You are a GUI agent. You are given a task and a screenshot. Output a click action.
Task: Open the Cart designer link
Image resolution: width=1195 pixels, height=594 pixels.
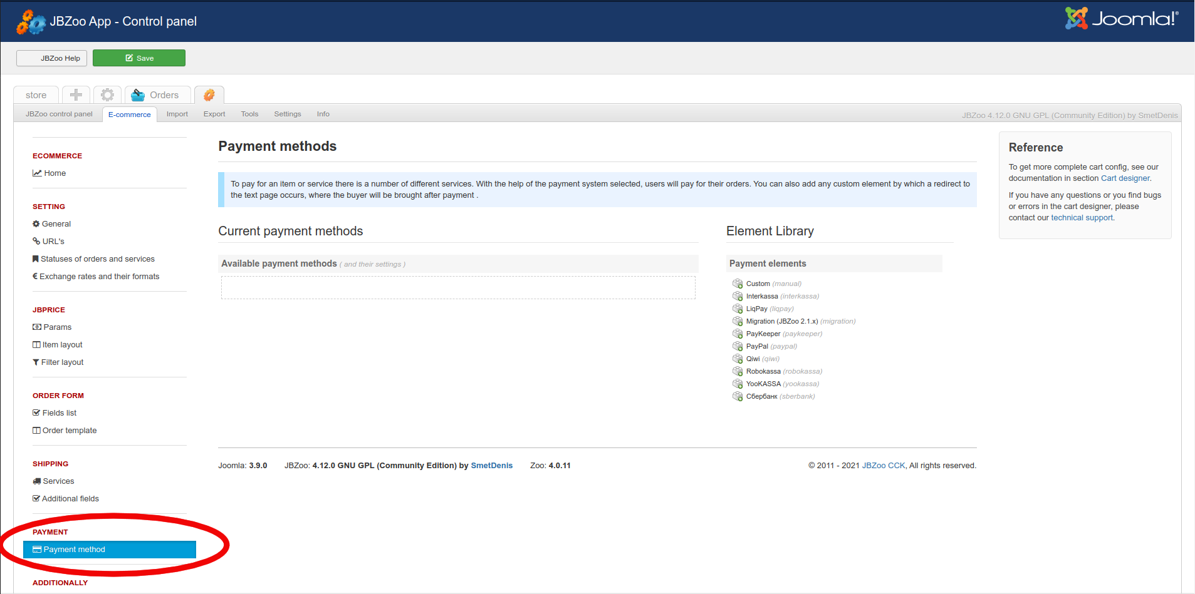coord(1125,178)
